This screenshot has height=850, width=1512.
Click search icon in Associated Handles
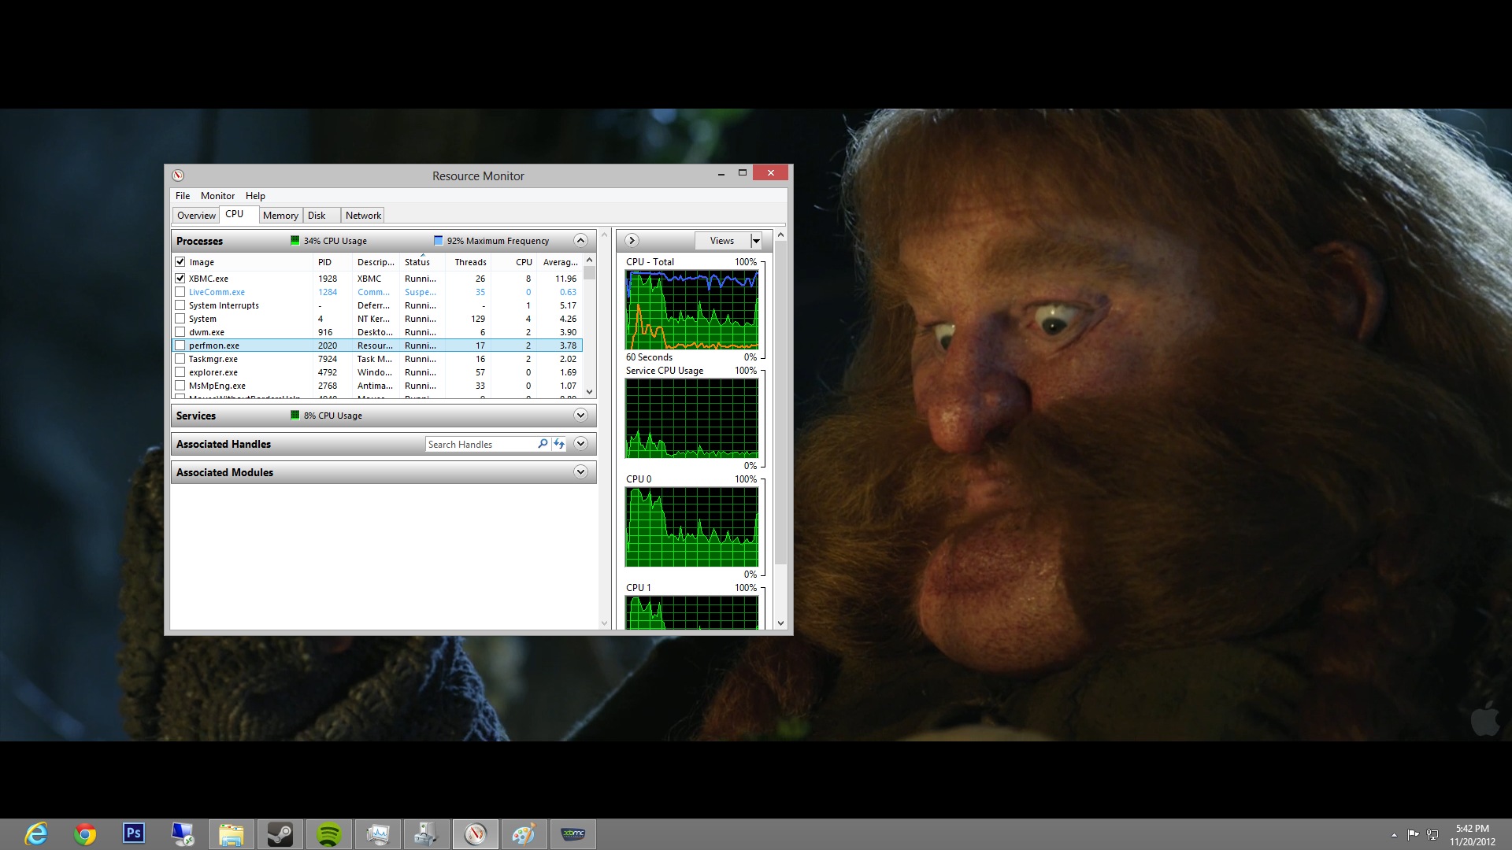pyautogui.click(x=543, y=444)
